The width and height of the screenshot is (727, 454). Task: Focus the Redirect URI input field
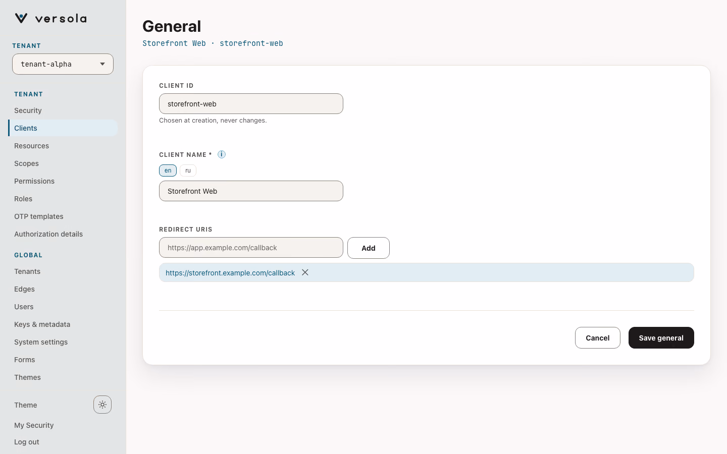251,248
